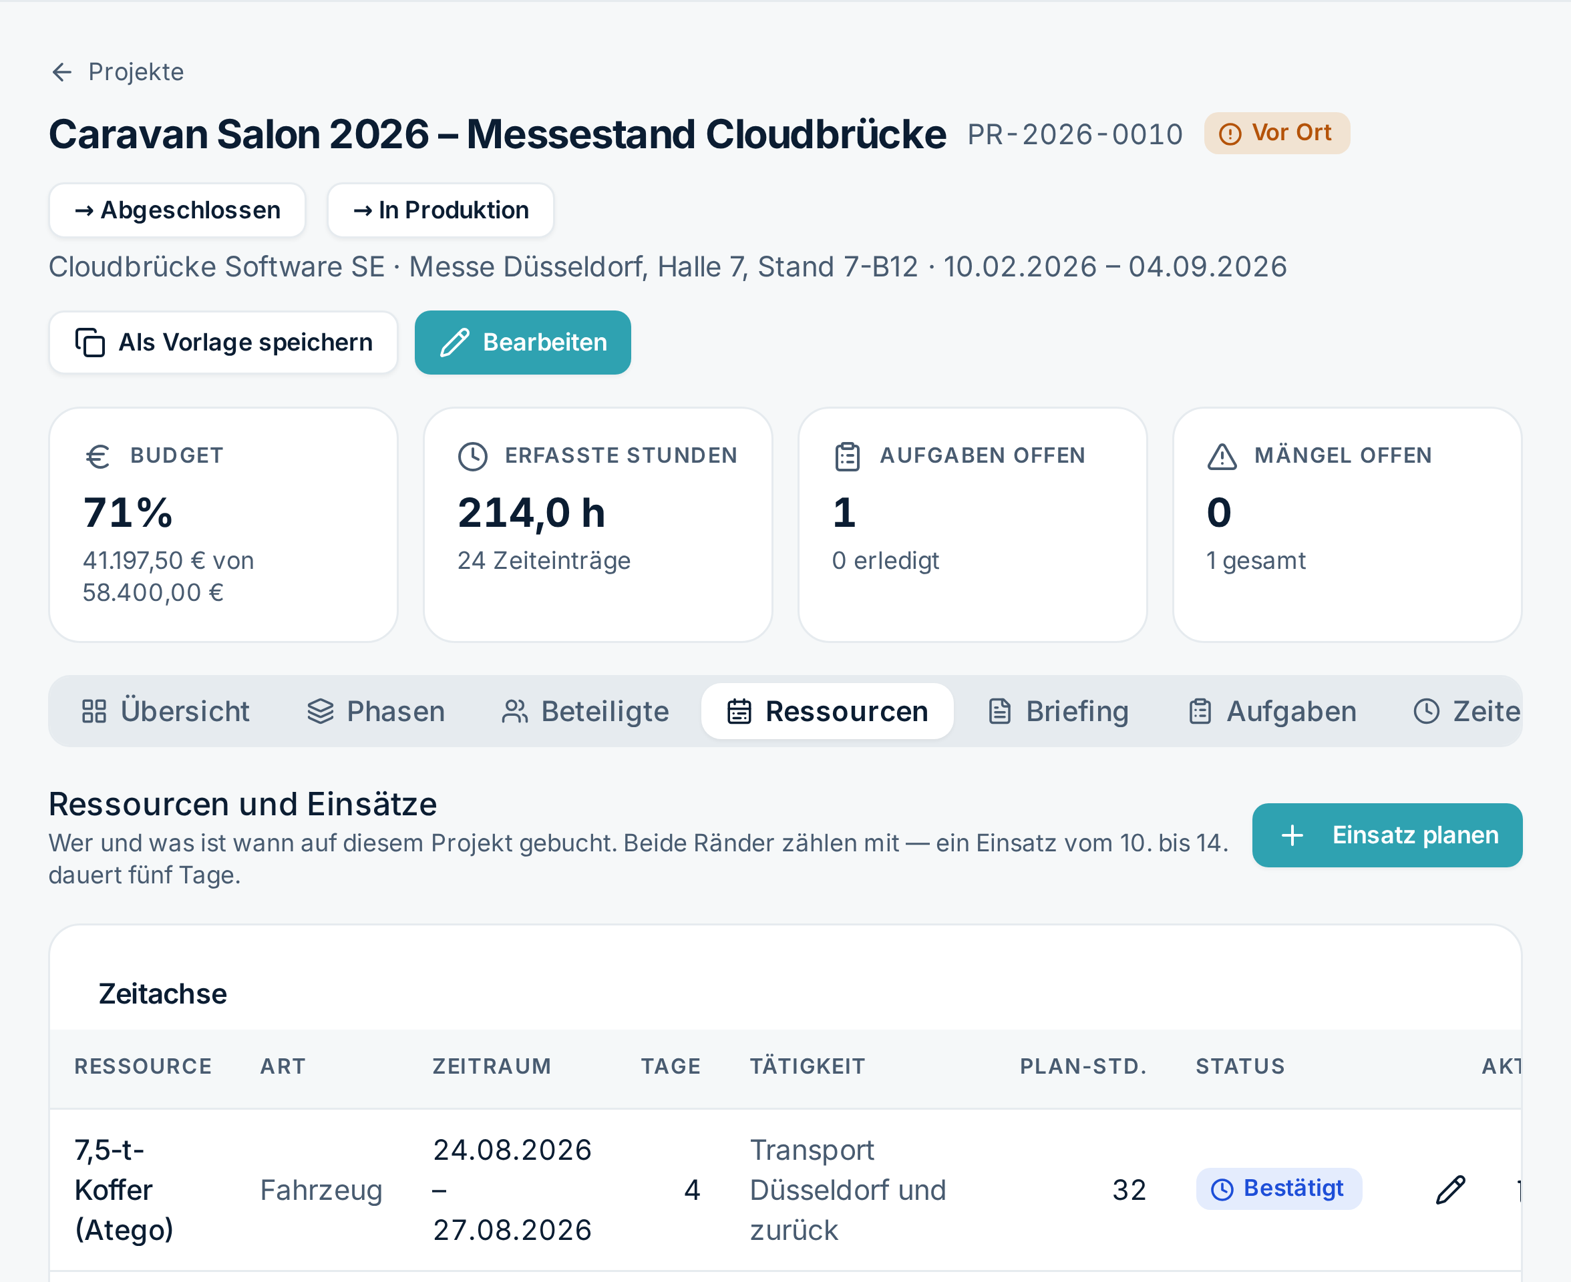
Task: Save project as template via Als Vorlage speichern
Action: click(x=223, y=342)
